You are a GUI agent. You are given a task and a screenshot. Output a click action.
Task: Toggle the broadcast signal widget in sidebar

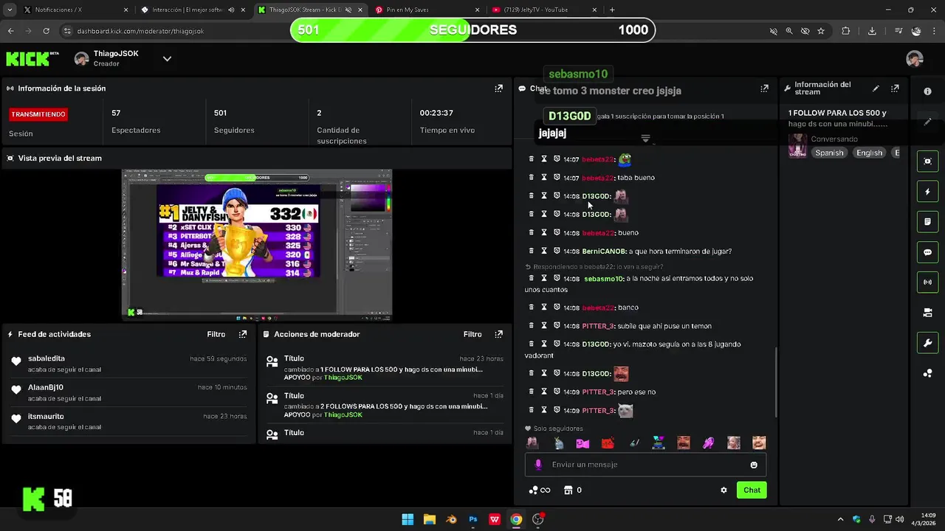[927, 282]
